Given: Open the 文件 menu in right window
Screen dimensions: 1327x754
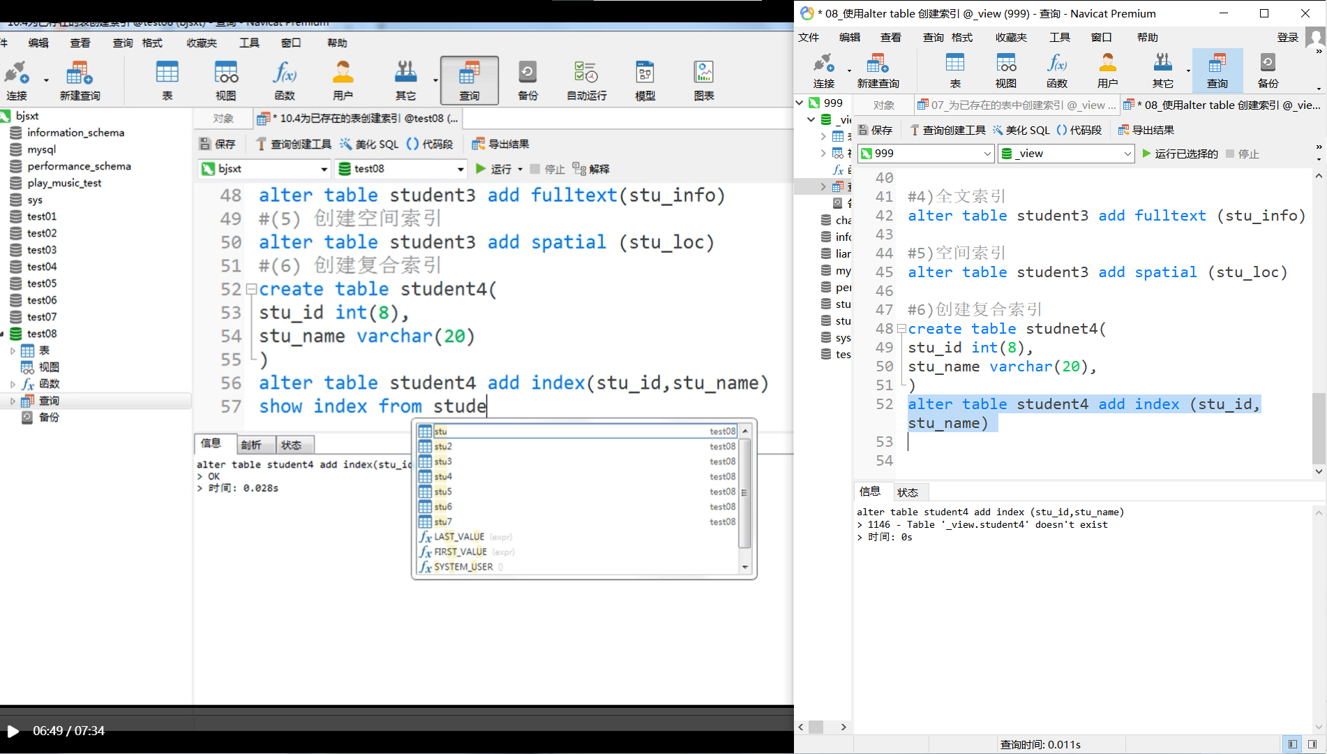Looking at the screenshot, I should coord(809,37).
